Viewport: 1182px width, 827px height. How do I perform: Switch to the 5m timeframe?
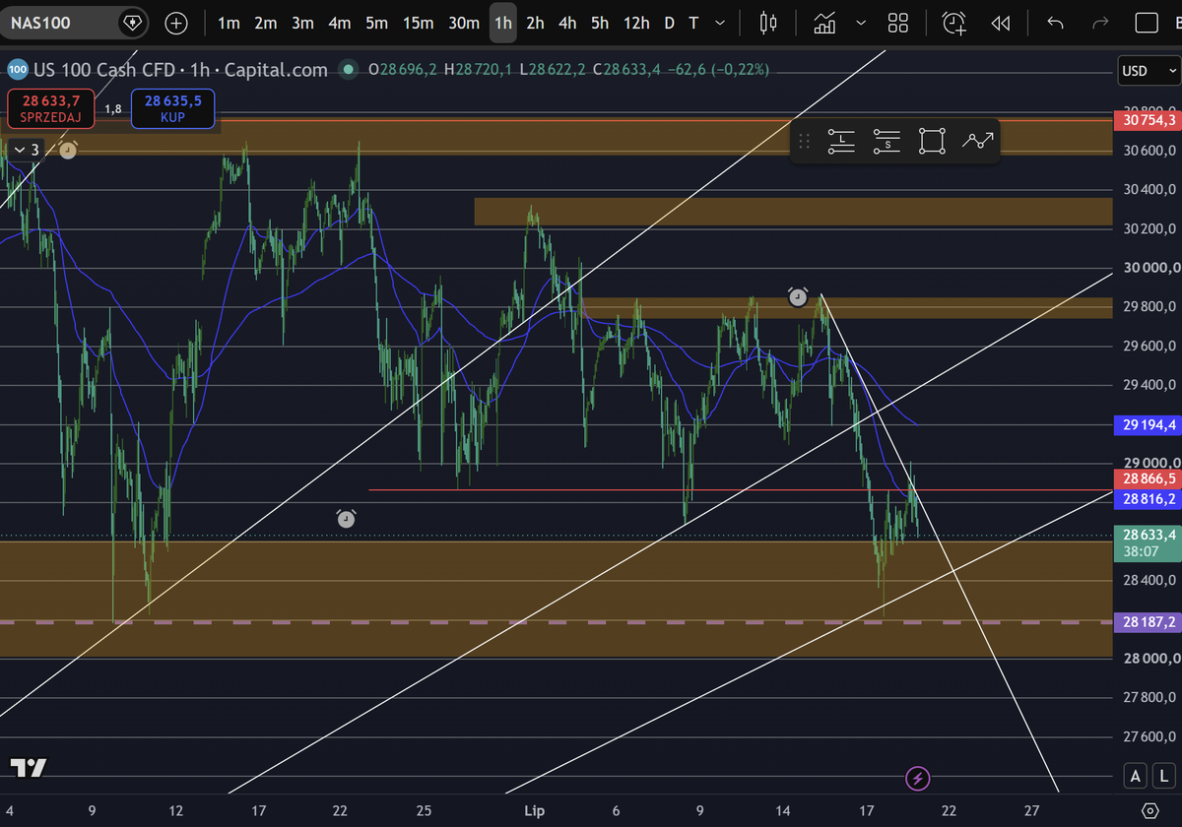click(376, 23)
